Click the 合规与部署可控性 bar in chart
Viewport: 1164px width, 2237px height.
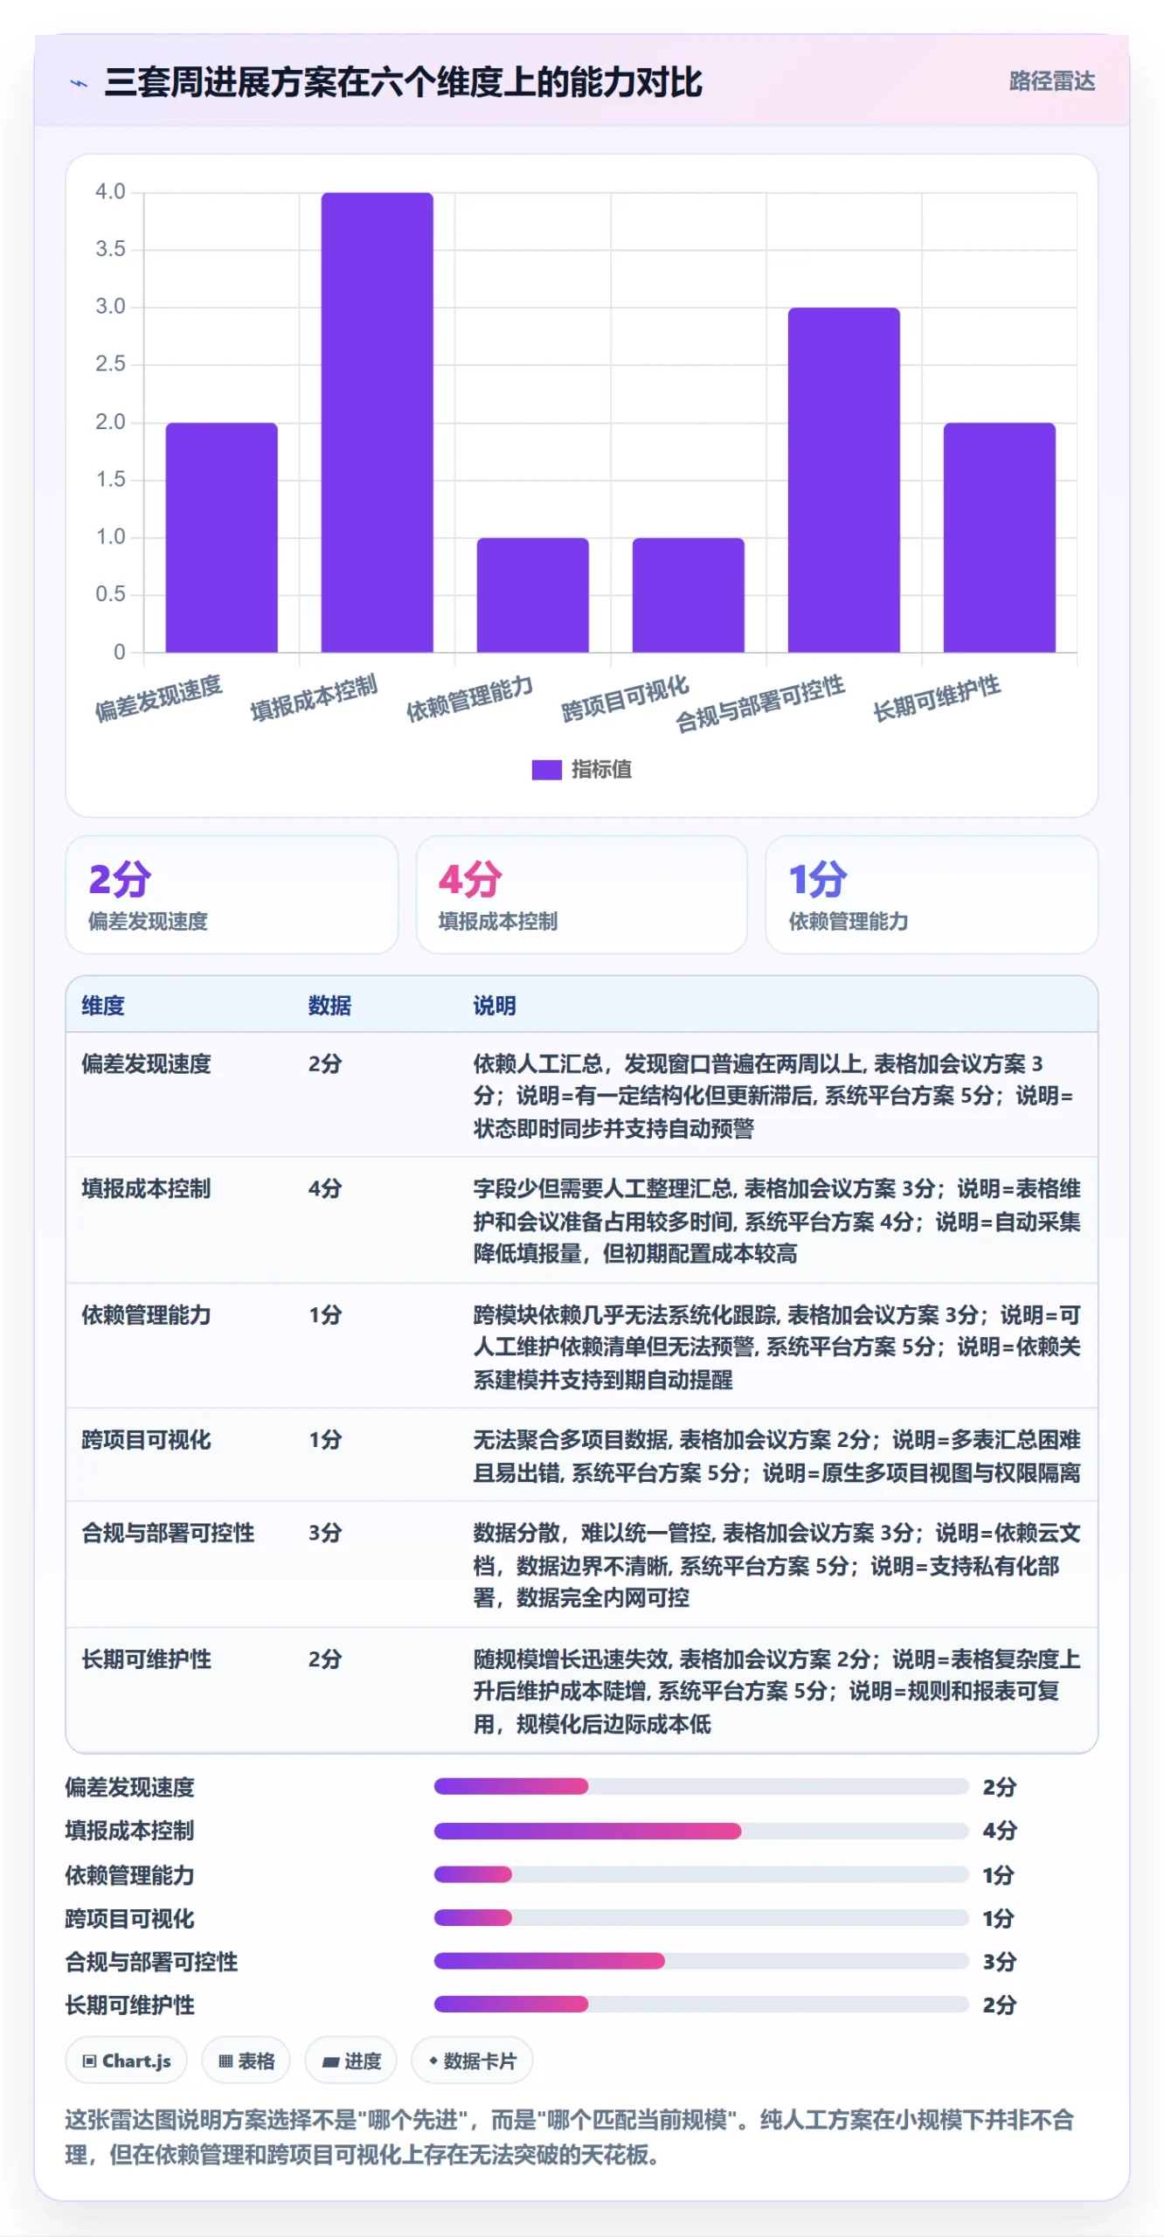[843, 480]
